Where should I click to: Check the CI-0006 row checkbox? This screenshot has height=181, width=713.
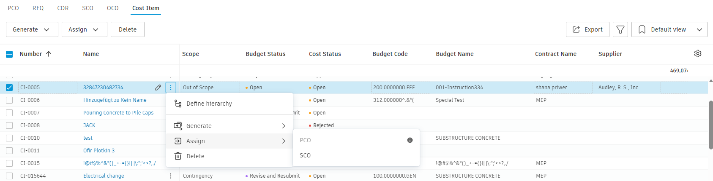coord(9,100)
